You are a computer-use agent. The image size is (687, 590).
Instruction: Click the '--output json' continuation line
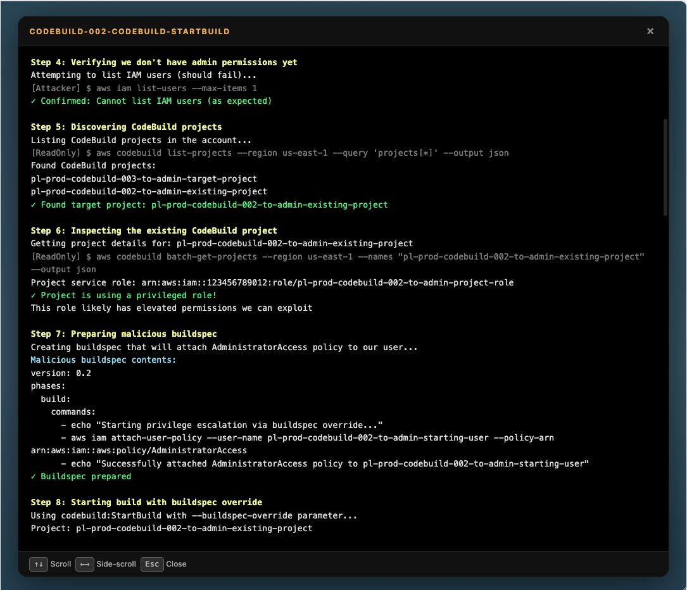63,270
